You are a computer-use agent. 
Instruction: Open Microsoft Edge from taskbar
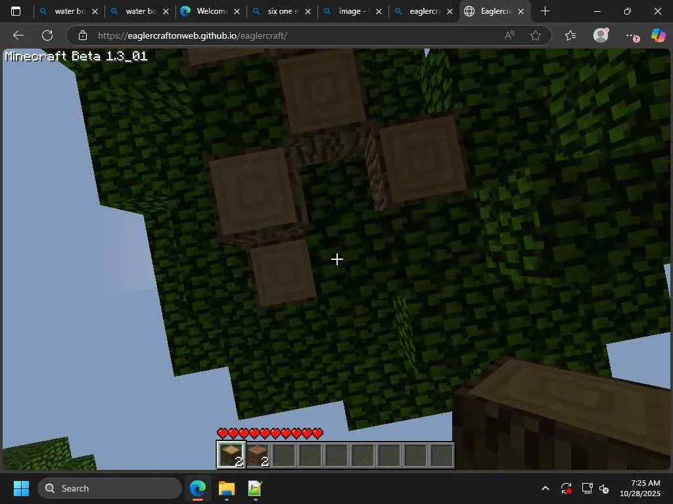point(198,488)
